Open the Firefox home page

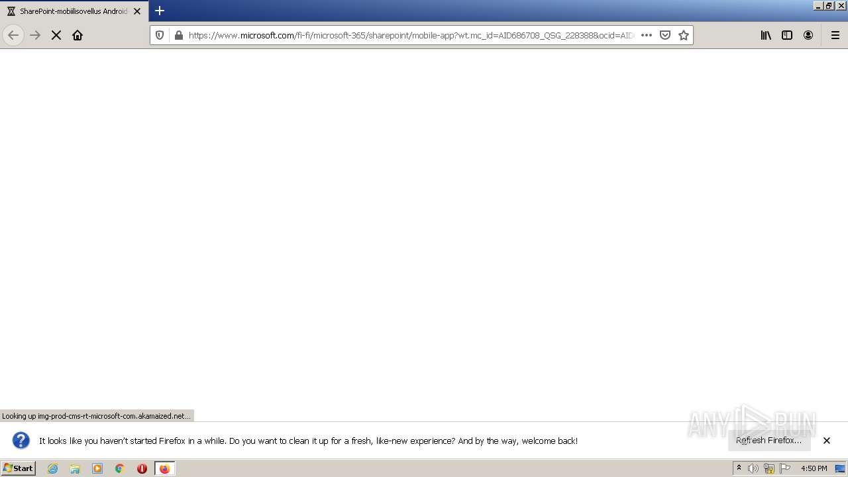click(x=78, y=35)
